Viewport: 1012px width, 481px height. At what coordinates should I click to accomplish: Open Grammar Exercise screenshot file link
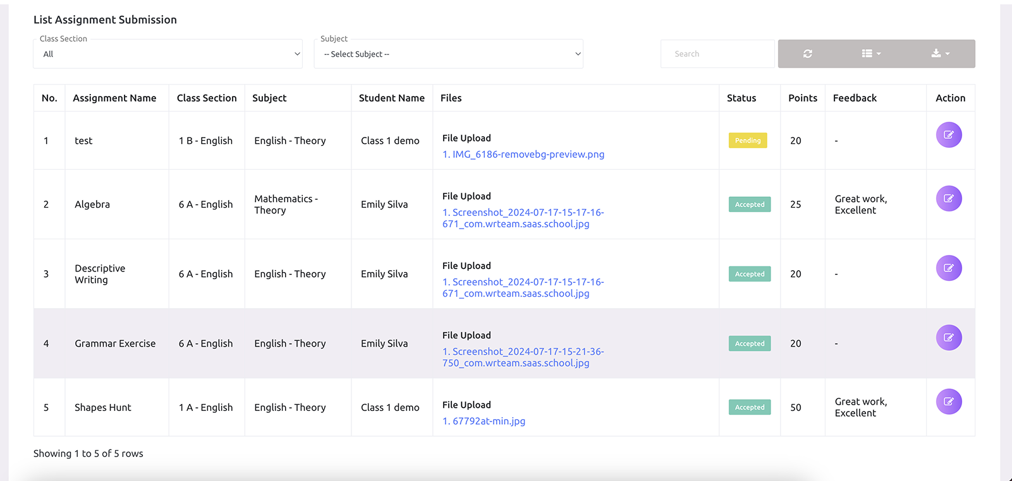[x=523, y=357]
